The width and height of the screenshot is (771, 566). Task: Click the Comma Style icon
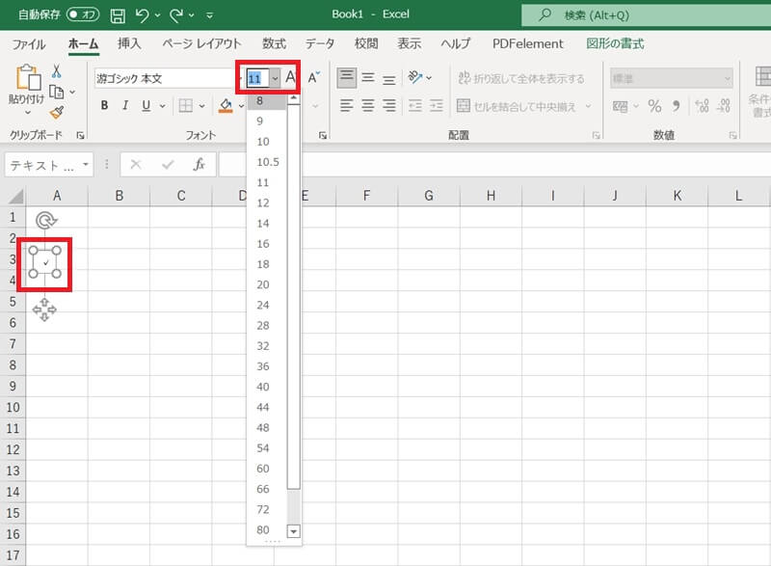(675, 106)
